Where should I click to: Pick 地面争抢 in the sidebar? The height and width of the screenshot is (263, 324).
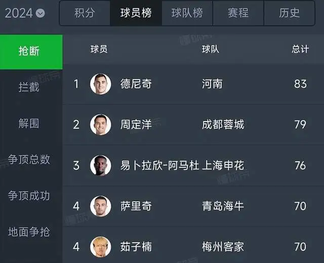[x=29, y=232]
